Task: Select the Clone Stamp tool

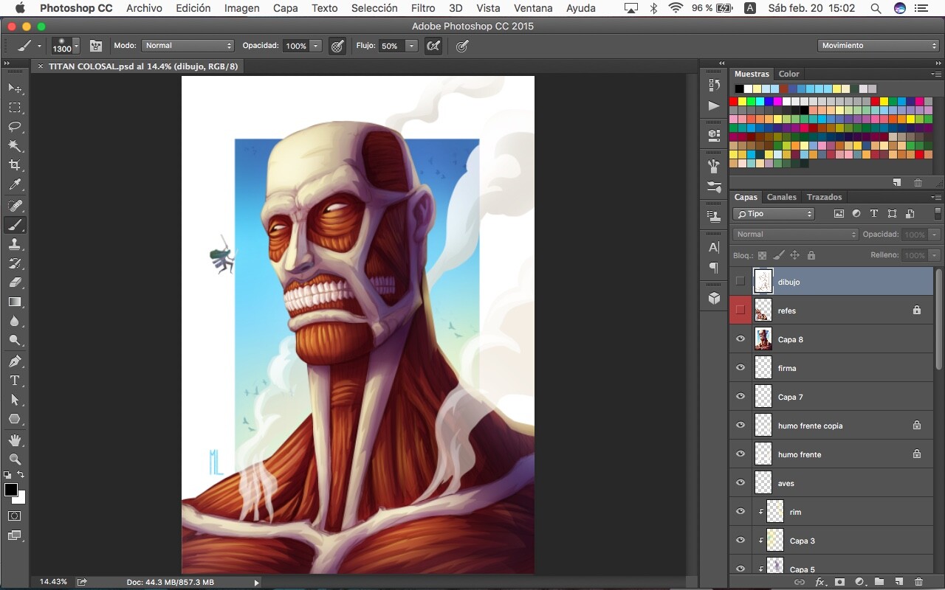Action: [15, 244]
